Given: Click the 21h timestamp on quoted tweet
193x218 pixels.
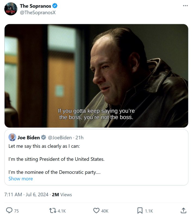Looking at the screenshot, I should [x=79, y=137].
